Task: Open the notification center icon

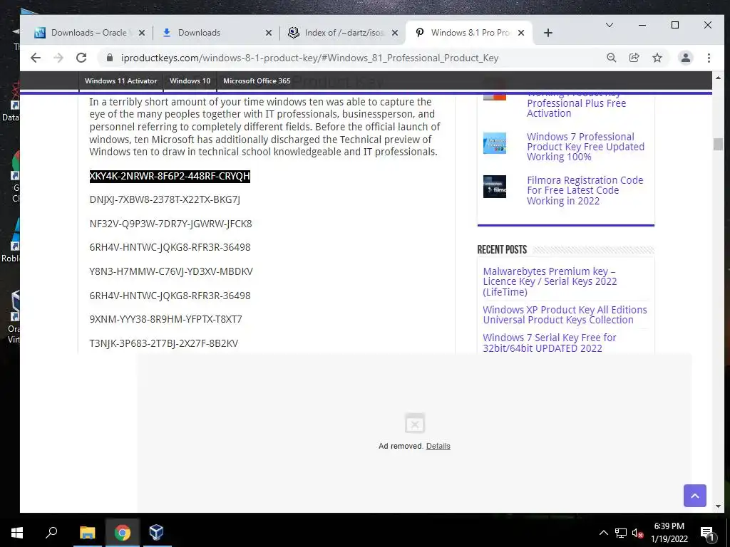Action: 707,533
